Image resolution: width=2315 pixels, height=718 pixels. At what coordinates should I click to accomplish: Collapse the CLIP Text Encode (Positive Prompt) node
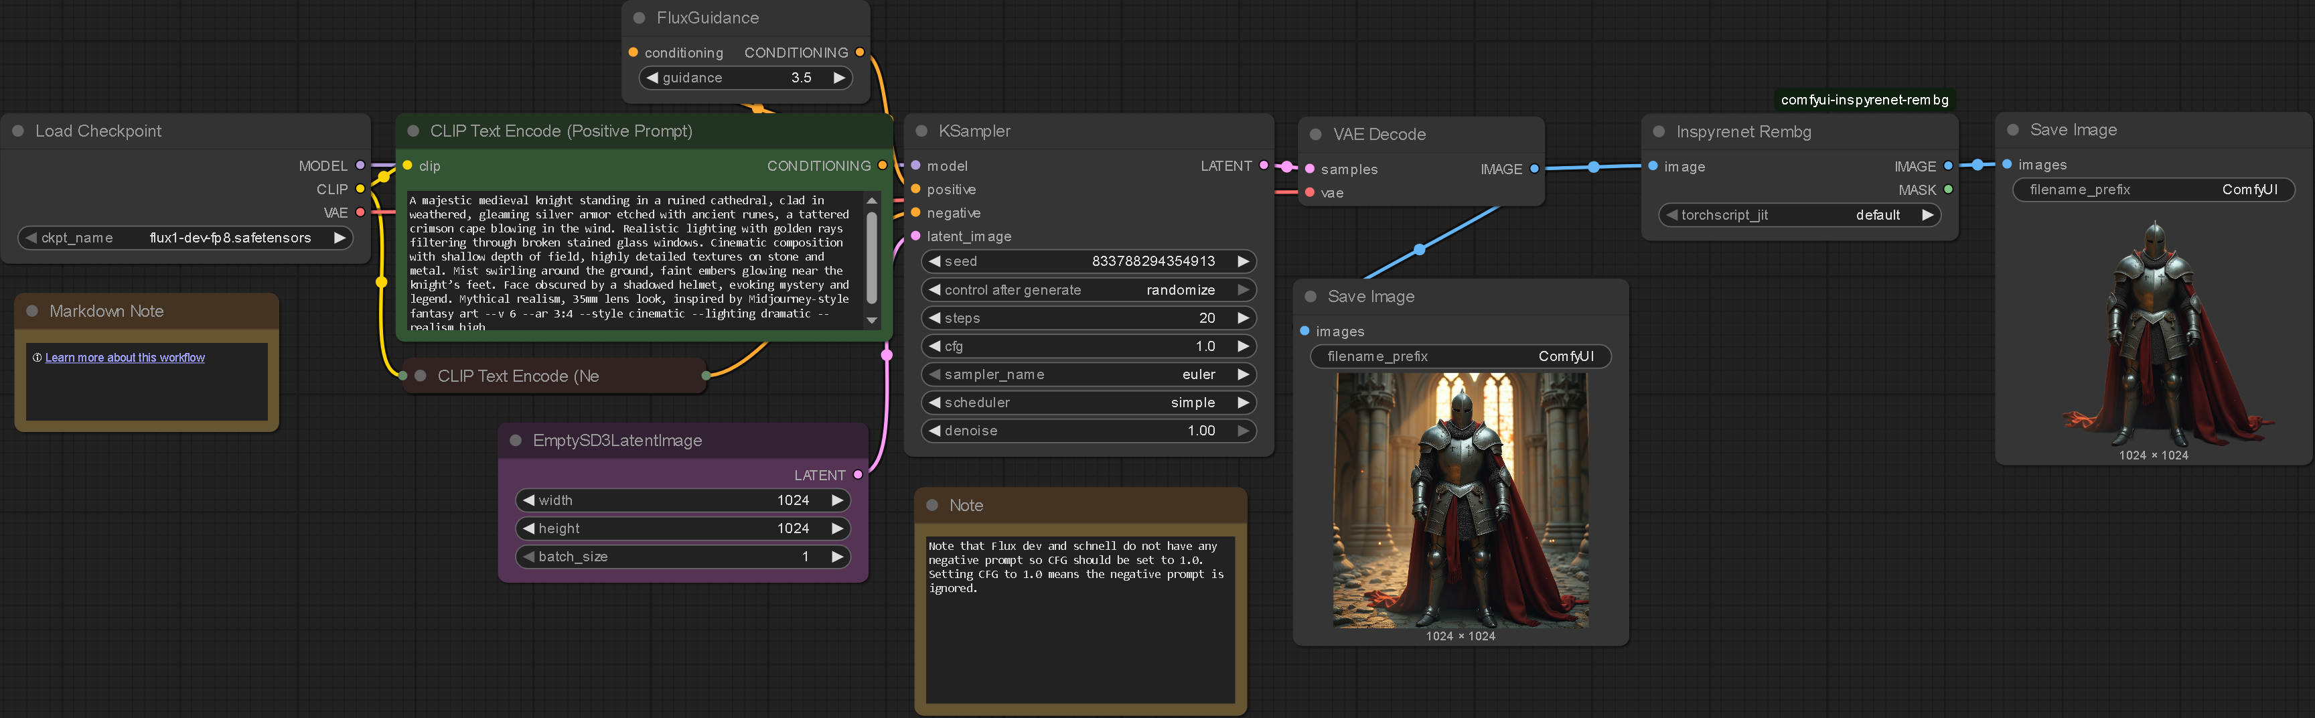pos(413,131)
